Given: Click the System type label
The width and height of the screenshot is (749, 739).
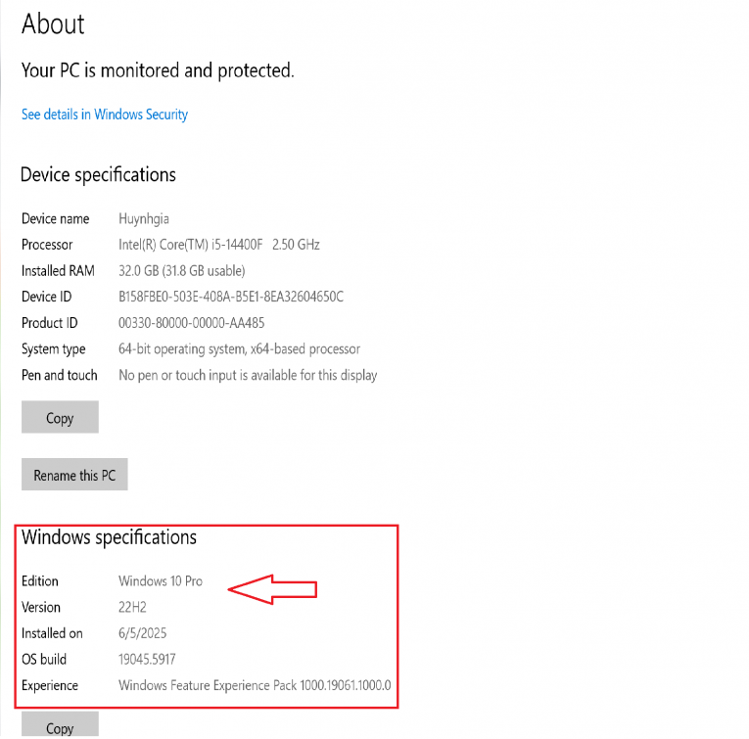Looking at the screenshot, I should 54,349.
